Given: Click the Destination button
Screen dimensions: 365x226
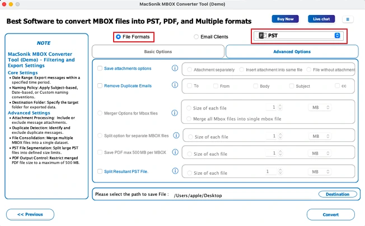Looking at the screenshot, I should pos(338,194).
